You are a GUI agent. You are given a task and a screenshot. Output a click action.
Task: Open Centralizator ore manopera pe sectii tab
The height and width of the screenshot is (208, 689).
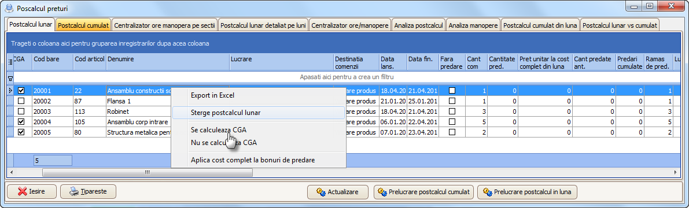pos(164,25)
